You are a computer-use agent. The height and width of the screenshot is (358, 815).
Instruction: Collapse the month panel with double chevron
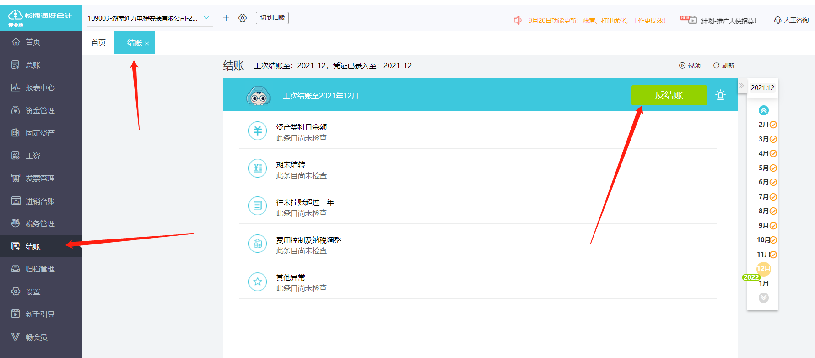click(x=741, y=86)
